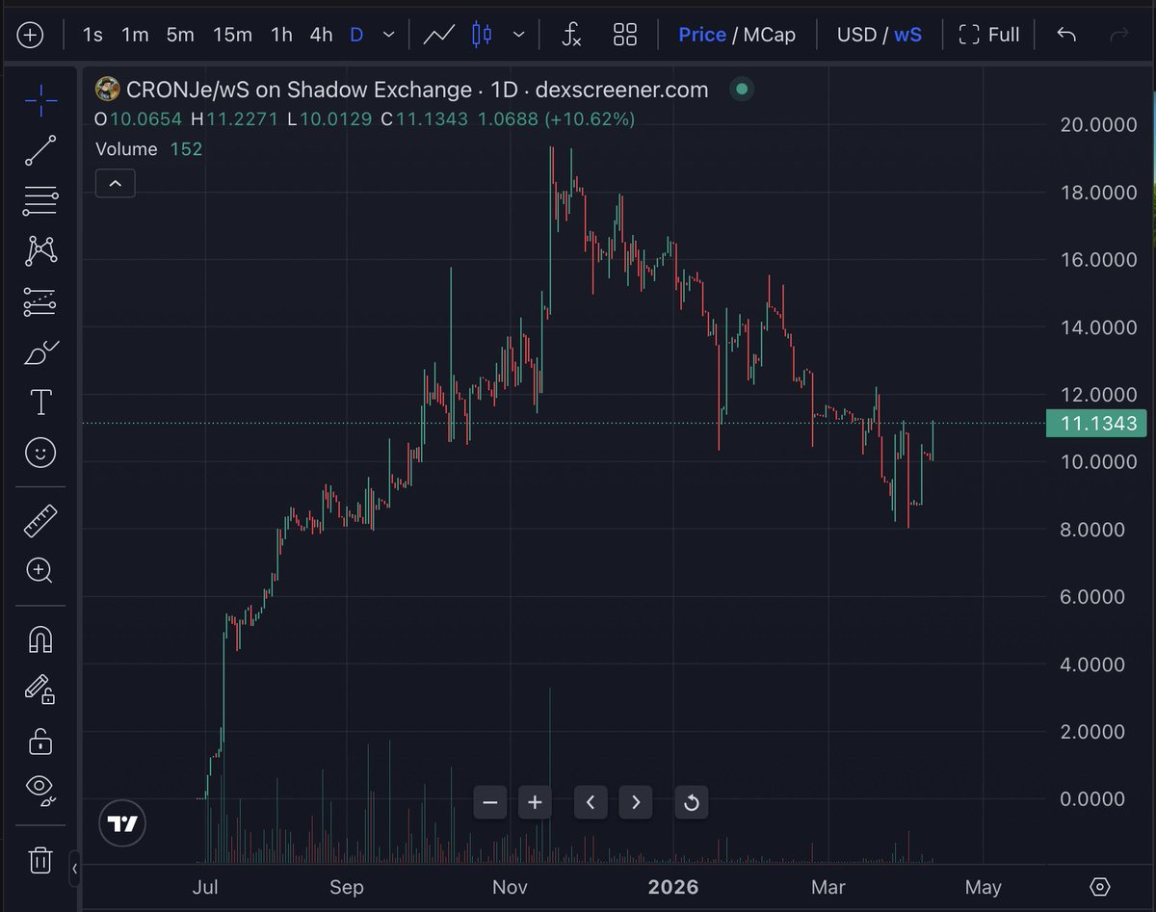Reset the chart view
Screen dimensions: 1156x912
coord(691,801)
